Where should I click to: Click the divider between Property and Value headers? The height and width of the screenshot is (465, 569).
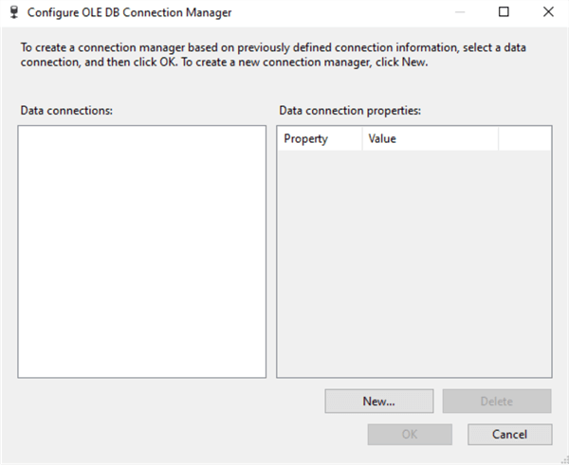coord(361,138)
